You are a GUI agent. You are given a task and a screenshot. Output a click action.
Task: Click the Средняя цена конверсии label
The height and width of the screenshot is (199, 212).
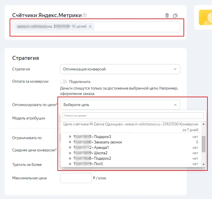point(34,150)
